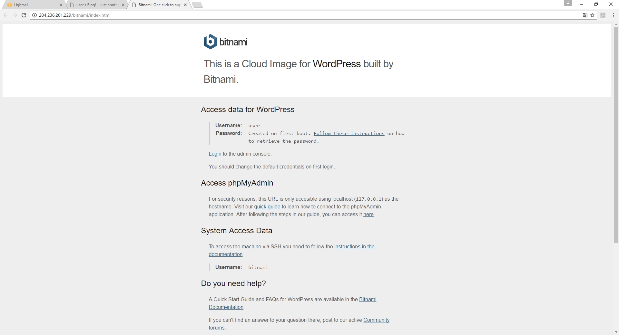This screenshot has width=619, height=335.
Task: Click the scrollbar up arrow
Action: pos(616,24)
